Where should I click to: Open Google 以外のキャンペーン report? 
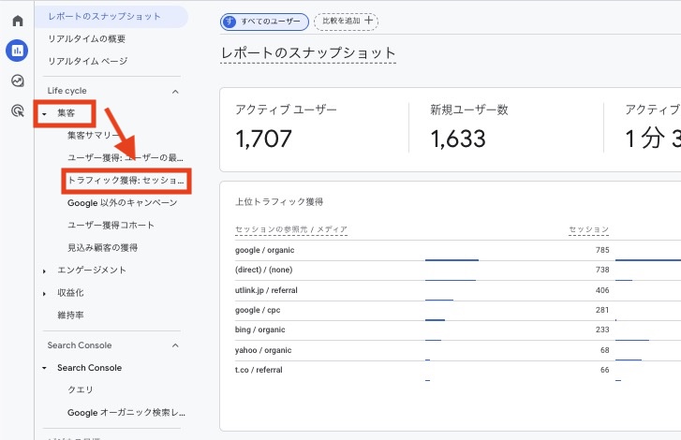coord(123,203)
